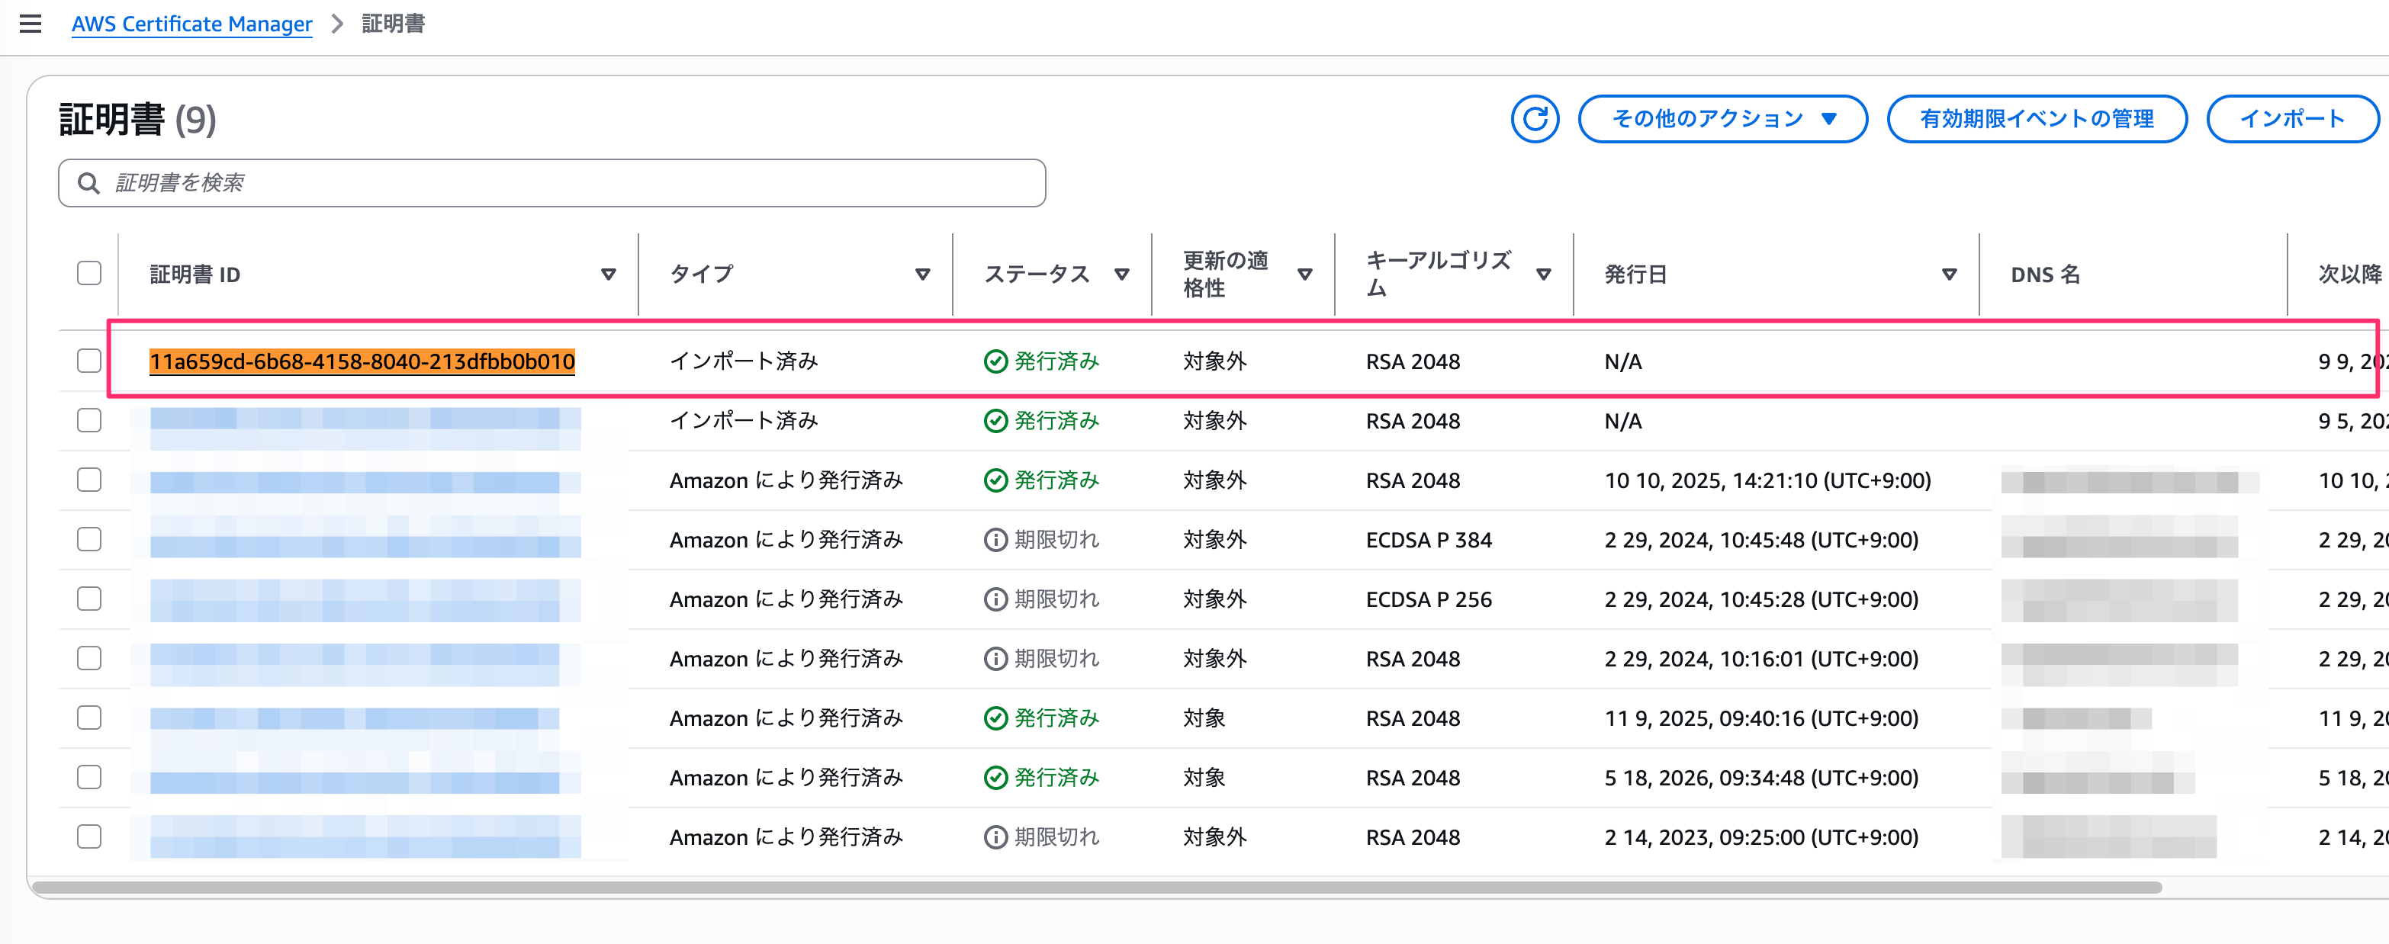Open AWS Certificate Manager breadcrumb link
Screen dimensions: 2389x944
(x=192, y=24)
